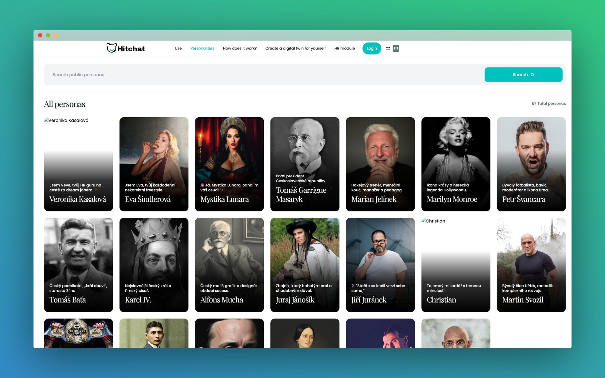Open Marilyn Monroe persona card

455,164
